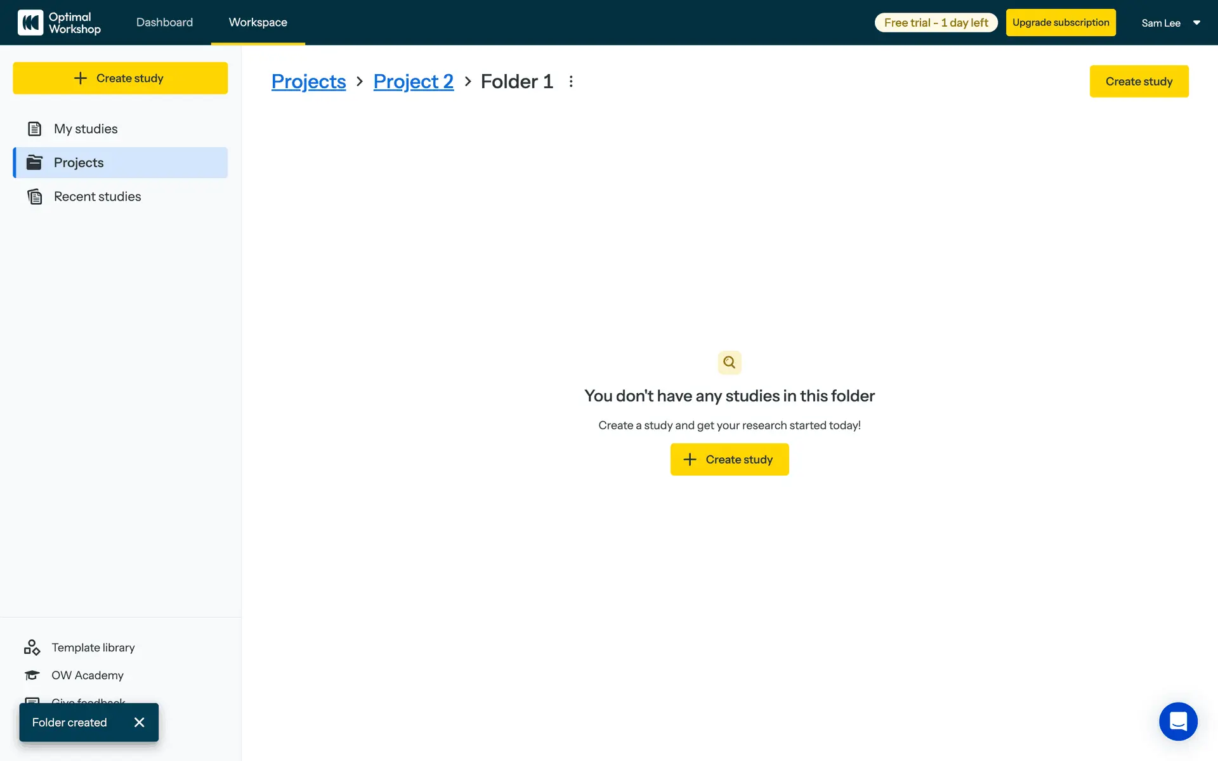Go to OW Academy

[x=87, y=675]
